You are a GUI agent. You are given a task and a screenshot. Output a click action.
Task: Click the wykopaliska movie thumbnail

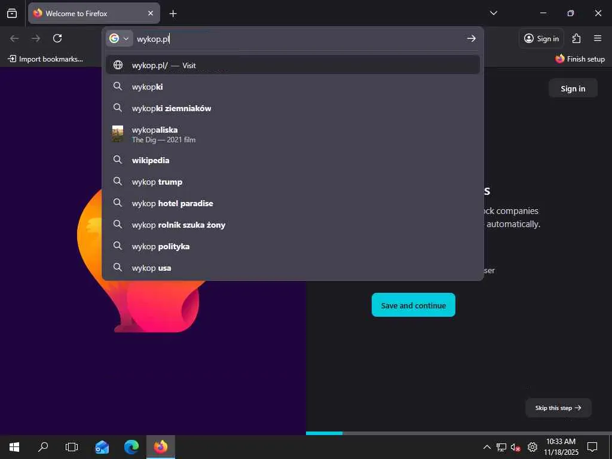point(118,134)
